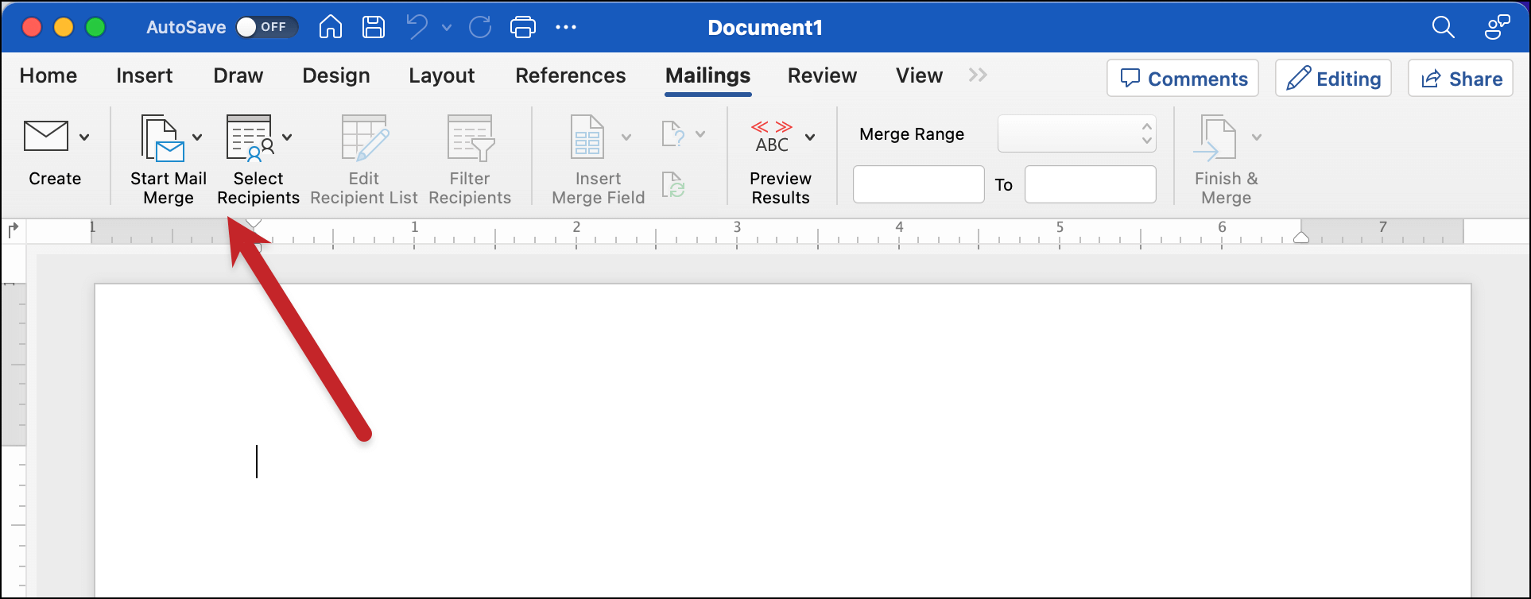This screenshot has height=599, width=1531.
Task: Open the References tab
Action: (x=570, y=75)
